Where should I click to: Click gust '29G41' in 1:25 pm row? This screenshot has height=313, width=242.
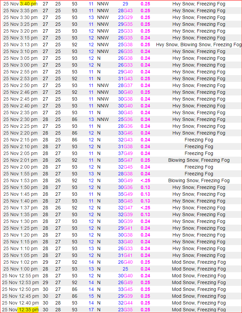[125, 228]
